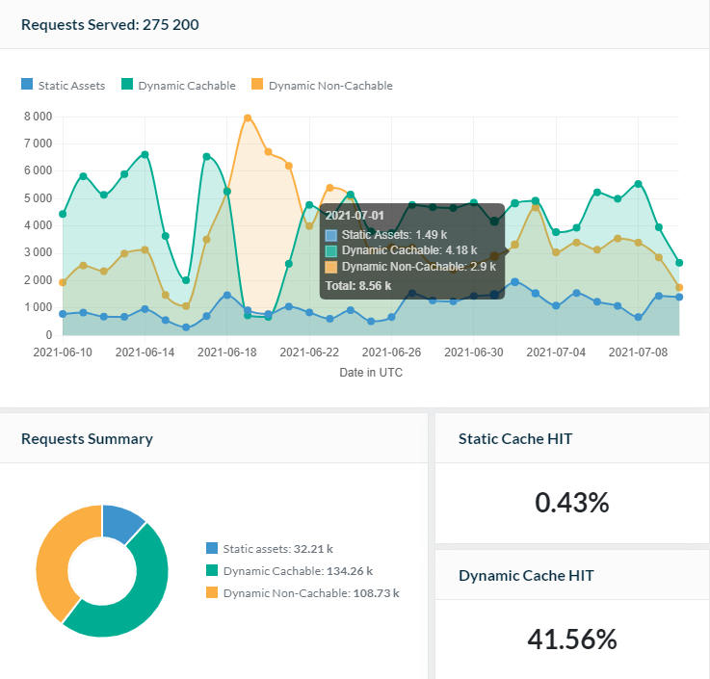Click the Requests Served: 275 200 heading
Image resolution: width=710 pixels, height=679 pixels.
click(x=110, y=24)
